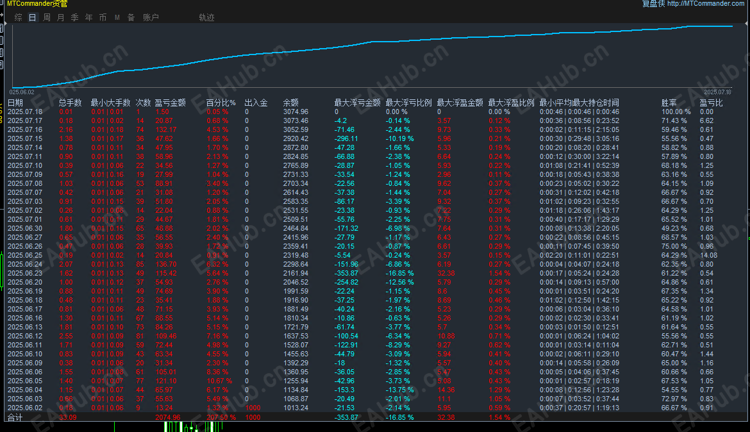The width and height of the screenshot is (750, 432).
Task: Click percentage value 10.67 %
Action: point(219,381)
